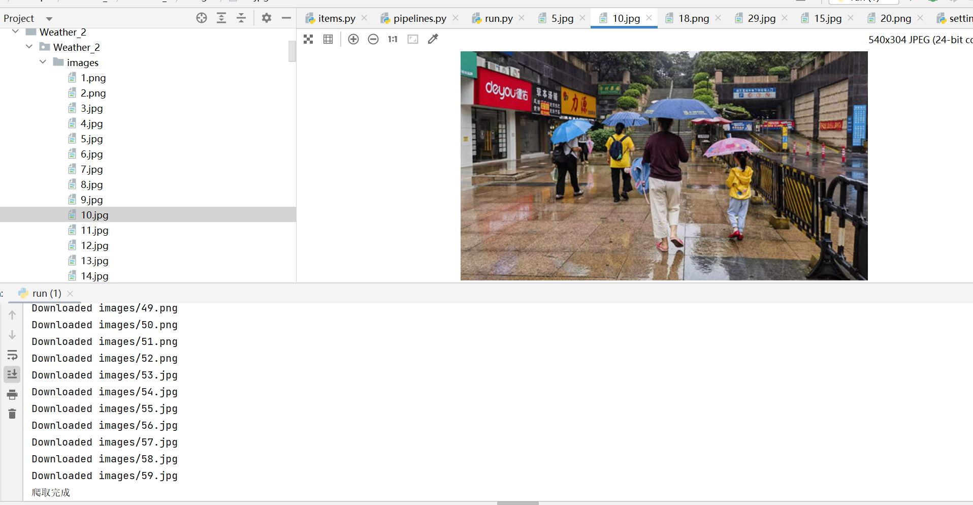The width and height of the screenshot is (973, 505).
Task: Collapse the top Weather_2 project root
Action: tap(16, 32)
